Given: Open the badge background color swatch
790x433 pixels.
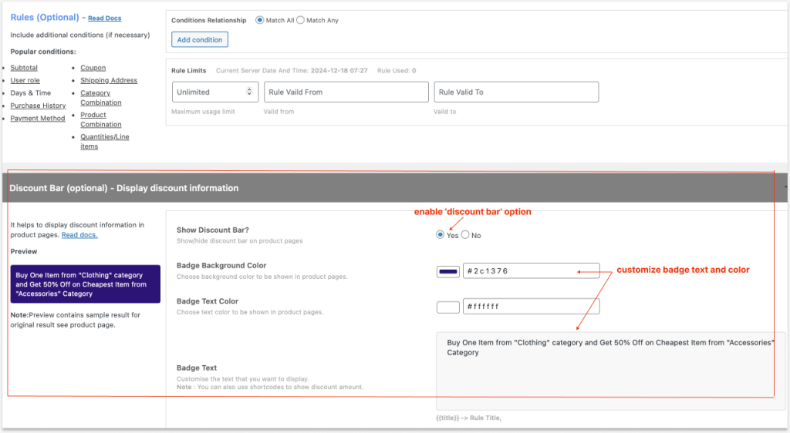Looking at the screenshot, I should (448, 271).
